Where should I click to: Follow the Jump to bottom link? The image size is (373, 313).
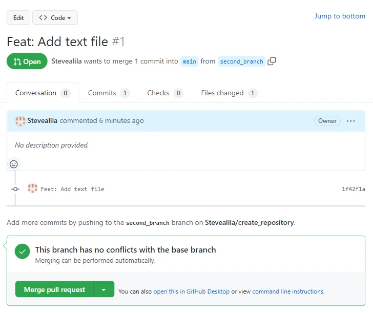click(x=340, y=16)
